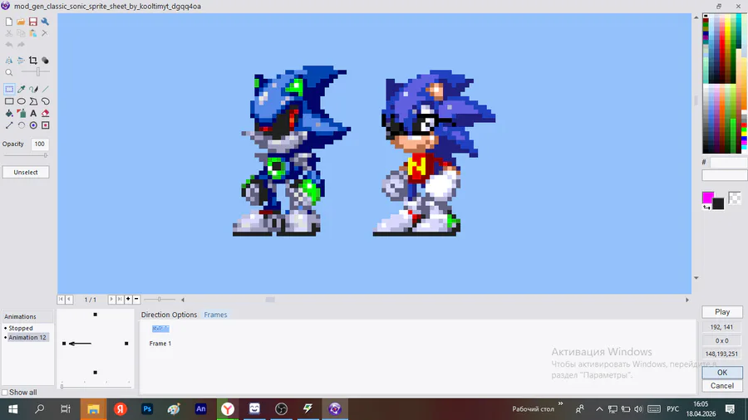Enable the Show all checkbox
748x420 pixels.
[x=5, y=393]
